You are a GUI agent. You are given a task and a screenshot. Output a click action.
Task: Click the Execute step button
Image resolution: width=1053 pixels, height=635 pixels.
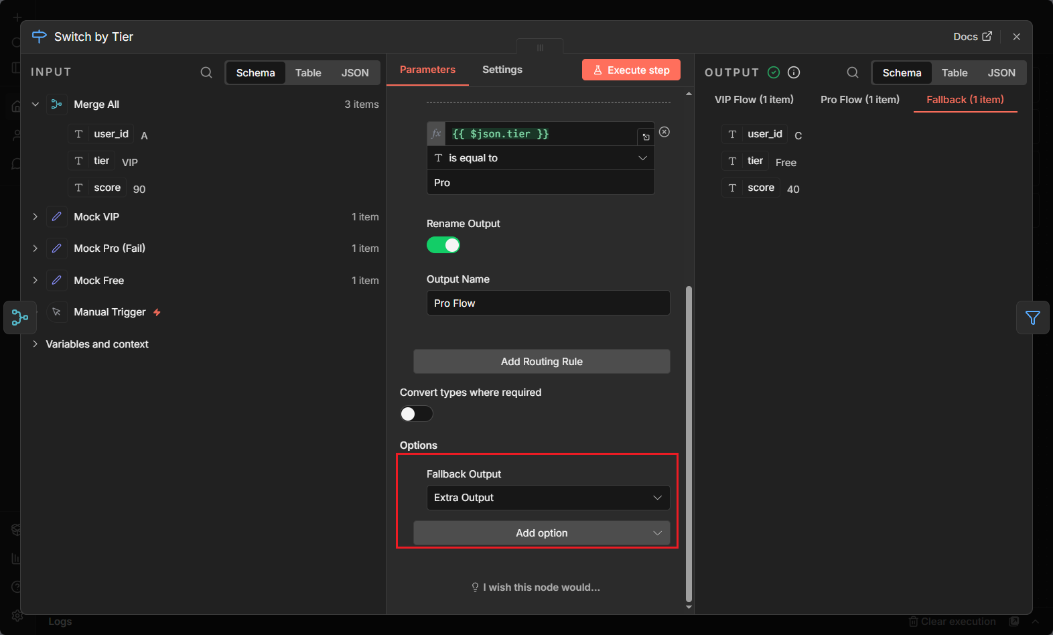point(631,70)
